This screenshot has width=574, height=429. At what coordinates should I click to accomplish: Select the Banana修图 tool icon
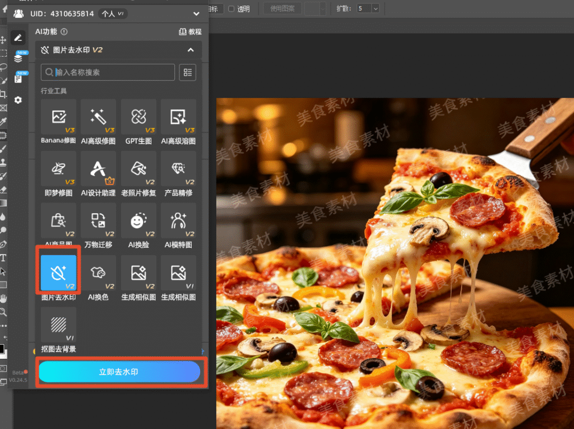[x=58, y=117]
